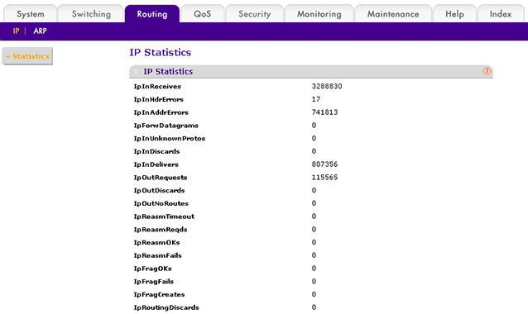Image resolution: width=528 pixels, height=314 pixels.
Task: Select the Routing tab
Action: point(152,14)
